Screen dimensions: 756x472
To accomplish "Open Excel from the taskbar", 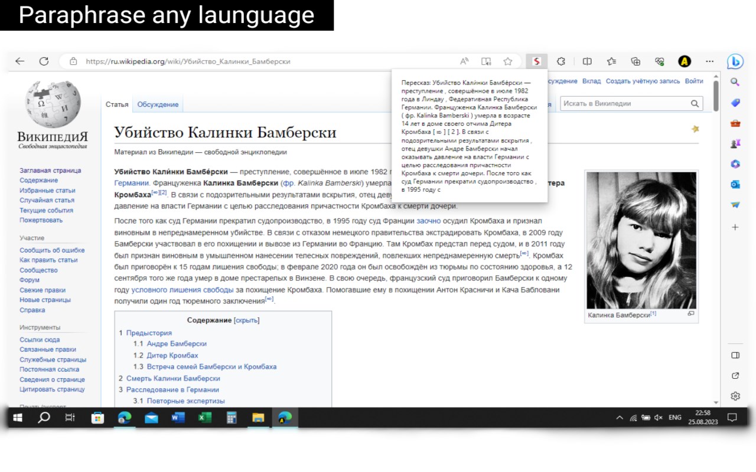I will tap(205, 418).
